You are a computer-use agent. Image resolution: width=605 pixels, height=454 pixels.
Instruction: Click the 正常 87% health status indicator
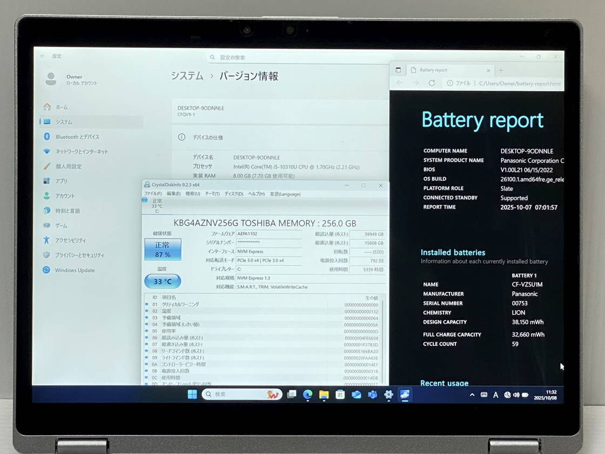(163, 250)
